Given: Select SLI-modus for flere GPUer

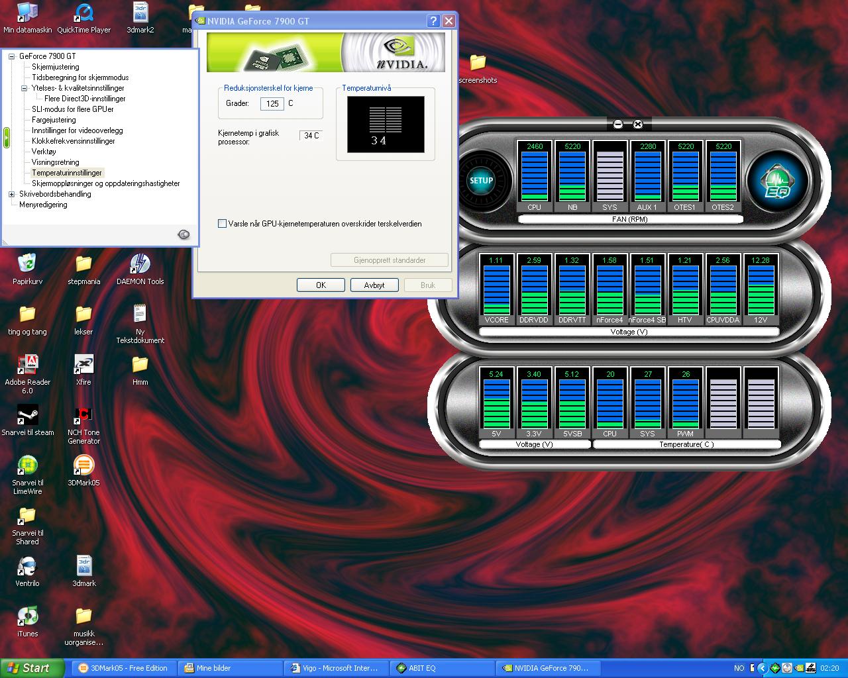Looking at the screenshot, I should click(x=73, y=109).
